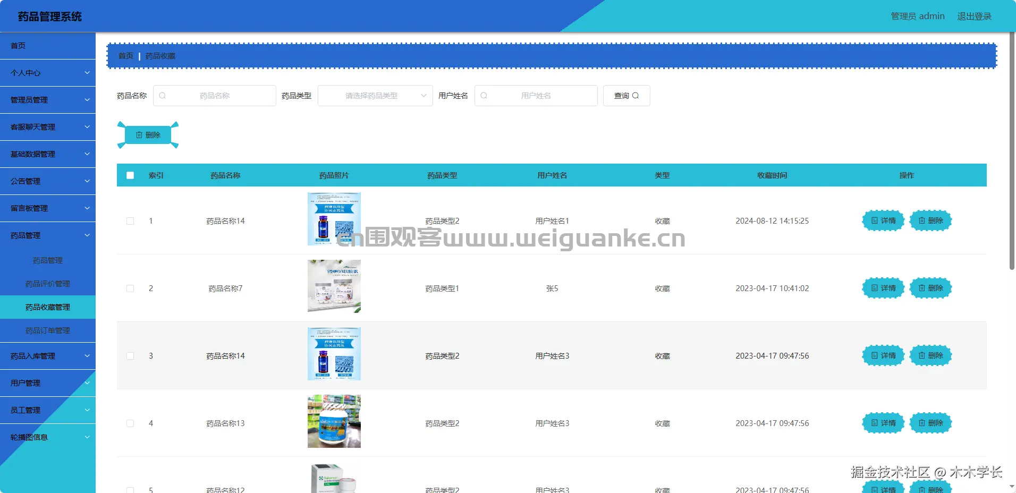1016x493 pixels.
Task: Click the details icon in 药品名称7 row
Action: point(875,288)
